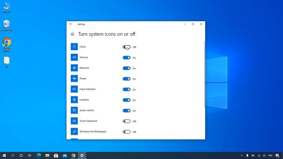This screenshot has height=159, width=283.
Task: Click the 'Clock' label text
Action: [83, 47]
